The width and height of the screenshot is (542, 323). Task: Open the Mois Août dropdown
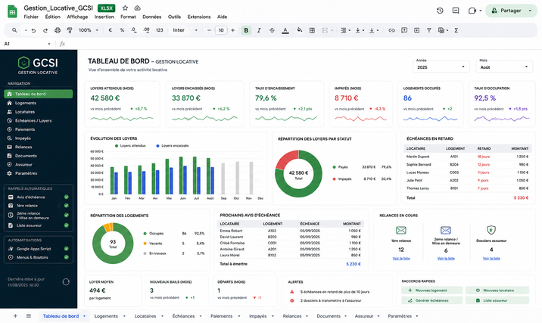point(504,67)
